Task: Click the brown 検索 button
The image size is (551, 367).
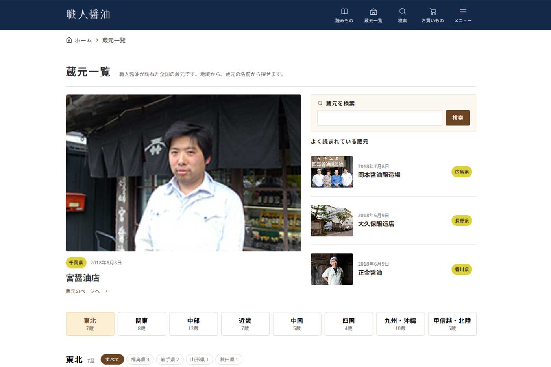Action: click(457, 118)
